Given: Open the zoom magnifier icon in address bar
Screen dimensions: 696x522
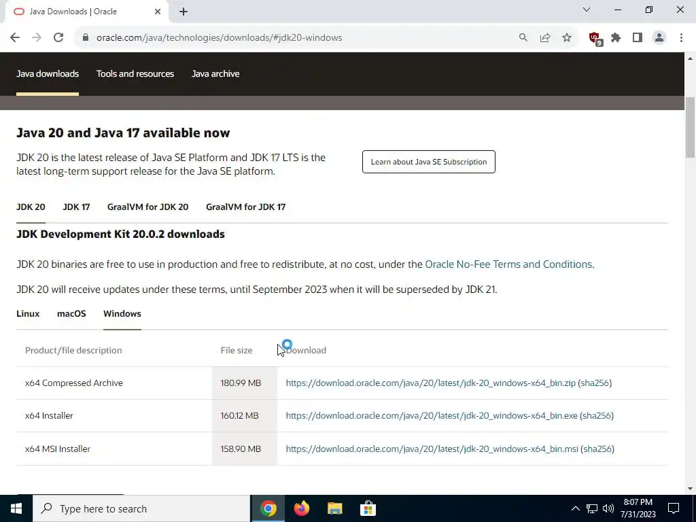Looking at the screenshot, I should 523,38.
